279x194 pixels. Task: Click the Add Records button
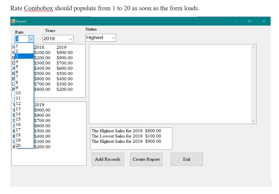pos(108,159)
